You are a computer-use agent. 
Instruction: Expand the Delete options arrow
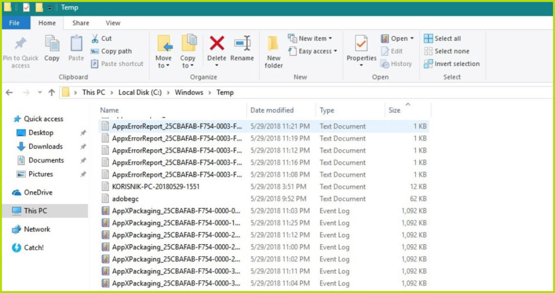coord(217,66)
